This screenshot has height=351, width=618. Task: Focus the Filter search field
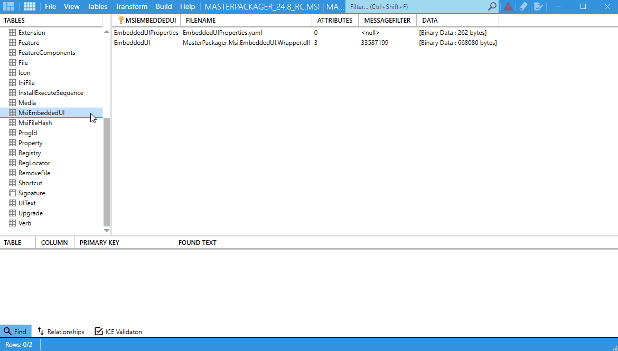(418, 7)
